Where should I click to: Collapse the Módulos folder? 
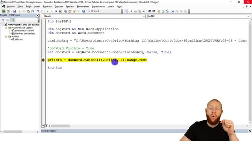coord(6,36)
